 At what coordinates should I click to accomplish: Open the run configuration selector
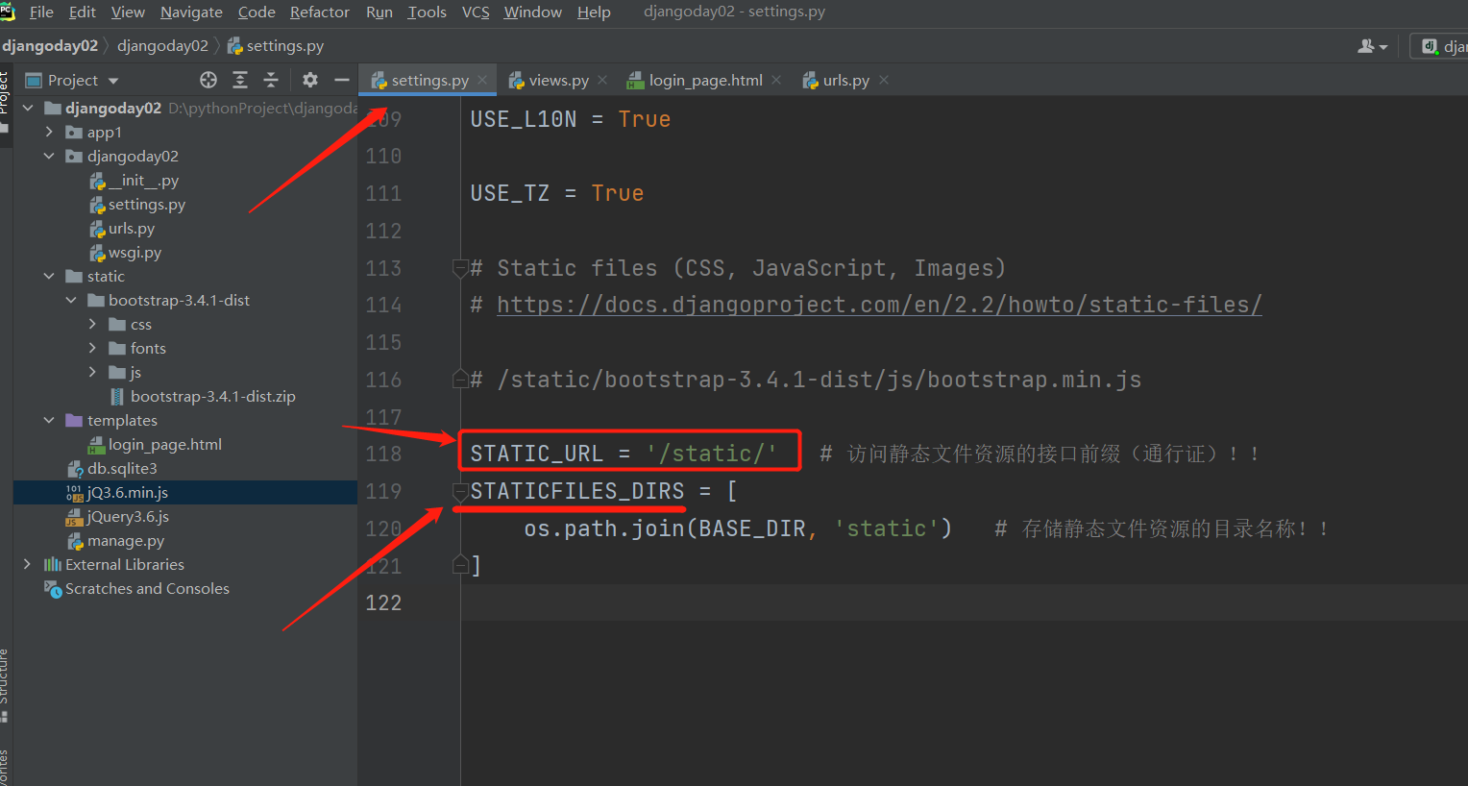pos(1439,46)
